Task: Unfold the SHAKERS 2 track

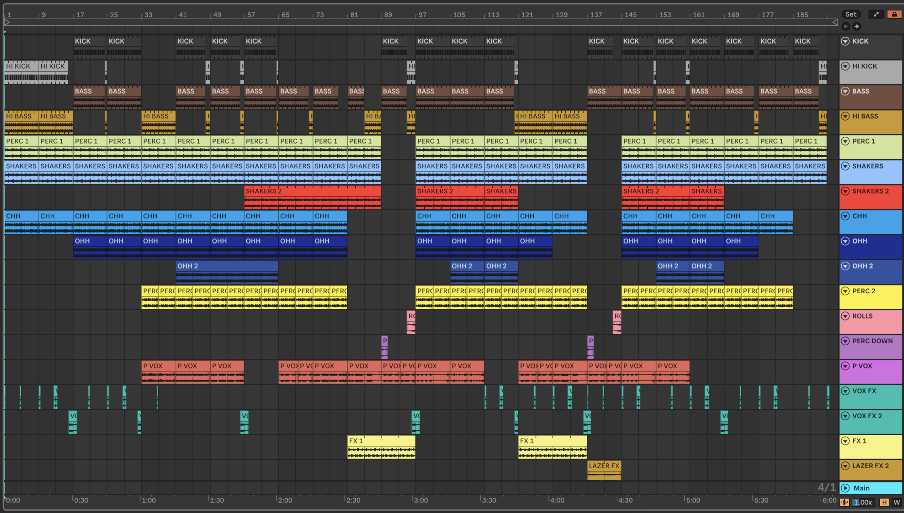Action: 845,191
